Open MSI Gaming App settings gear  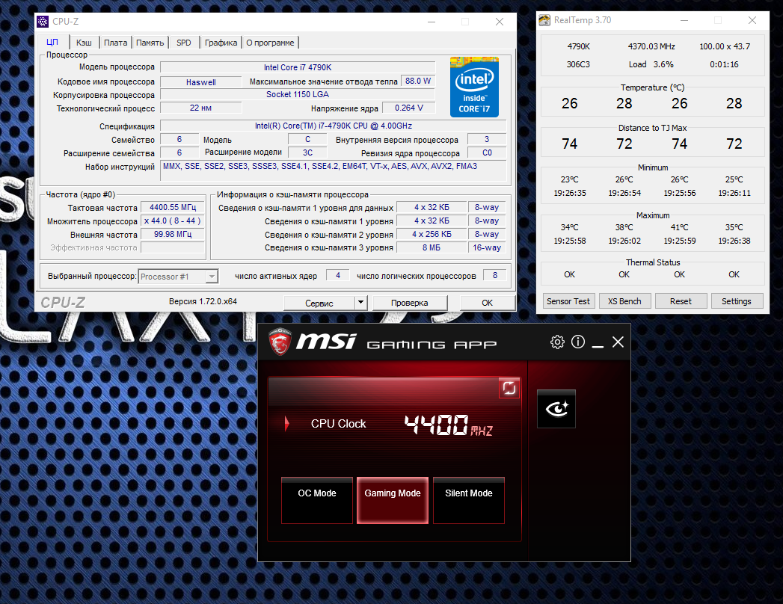(x=557, y=342)
